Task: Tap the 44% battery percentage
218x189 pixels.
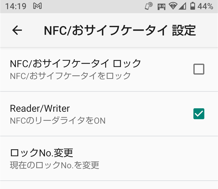Action: pos(205,6)
